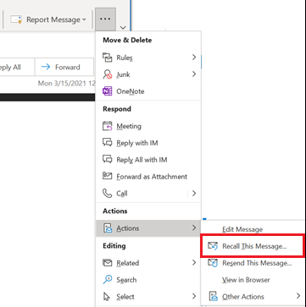The height and width of the screenshot is (307, 306).
Task: Expand the ribbon options chevron arrow
Action: [x=123, y=28]
